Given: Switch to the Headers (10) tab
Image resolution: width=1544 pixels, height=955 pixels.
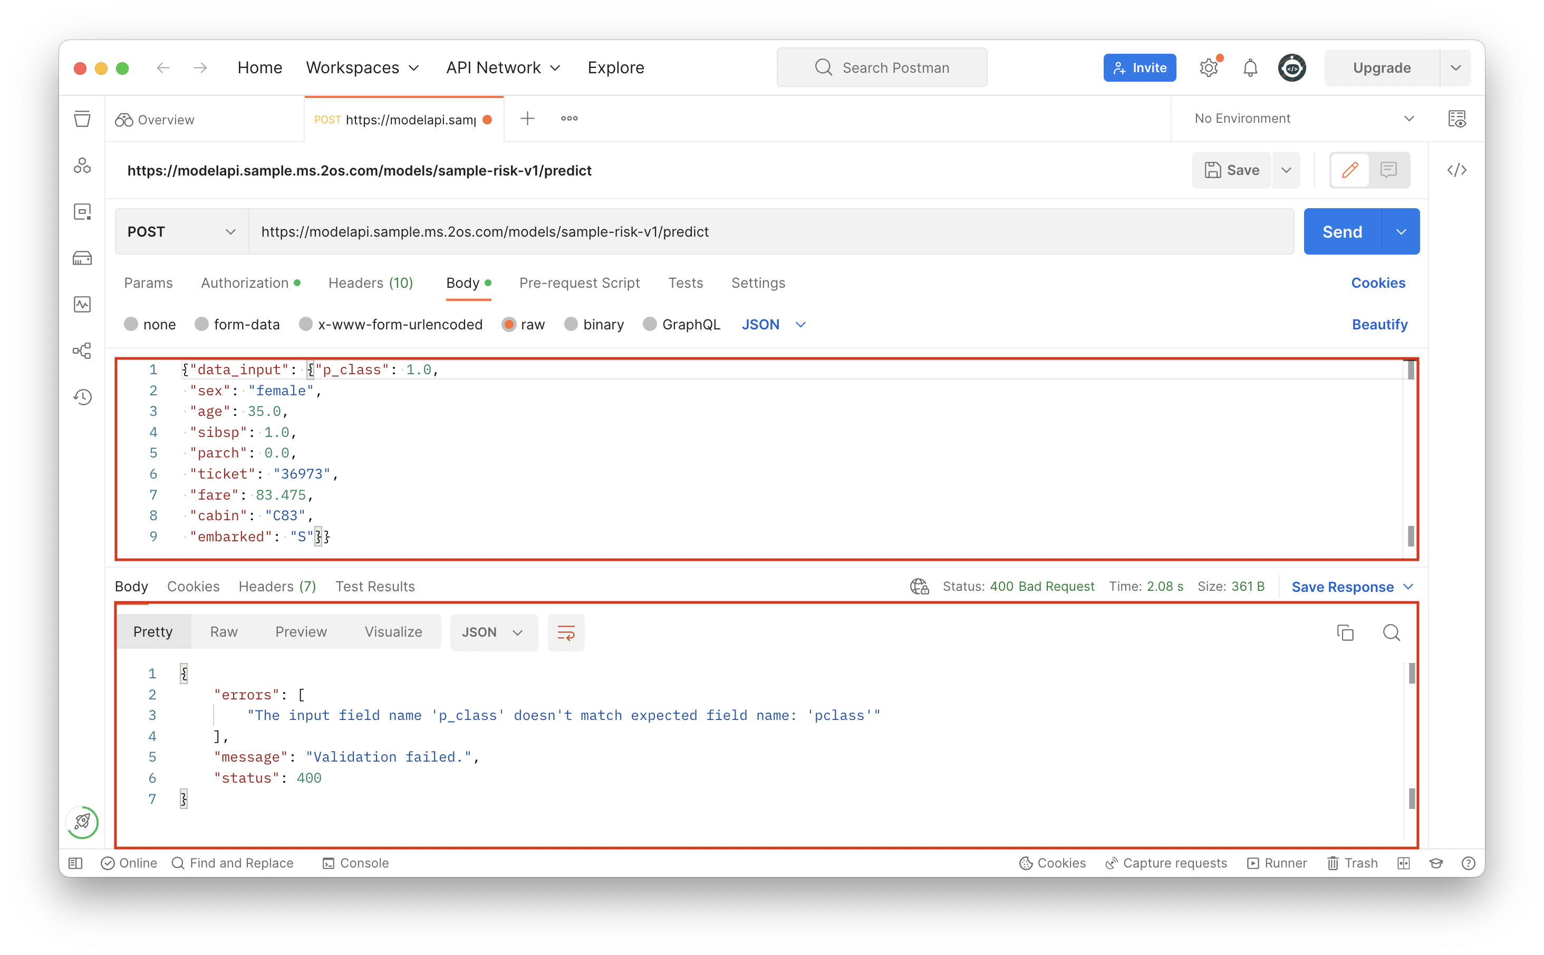Looking at the screenshot, I should (x=370, y=283).
